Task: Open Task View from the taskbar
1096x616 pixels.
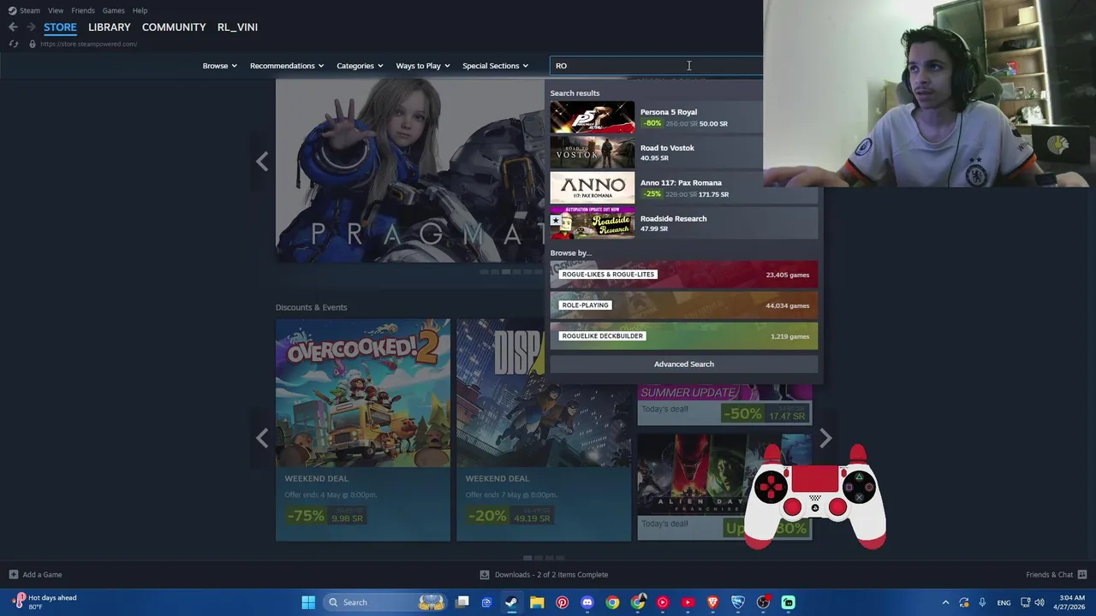Action: point(462,602)
